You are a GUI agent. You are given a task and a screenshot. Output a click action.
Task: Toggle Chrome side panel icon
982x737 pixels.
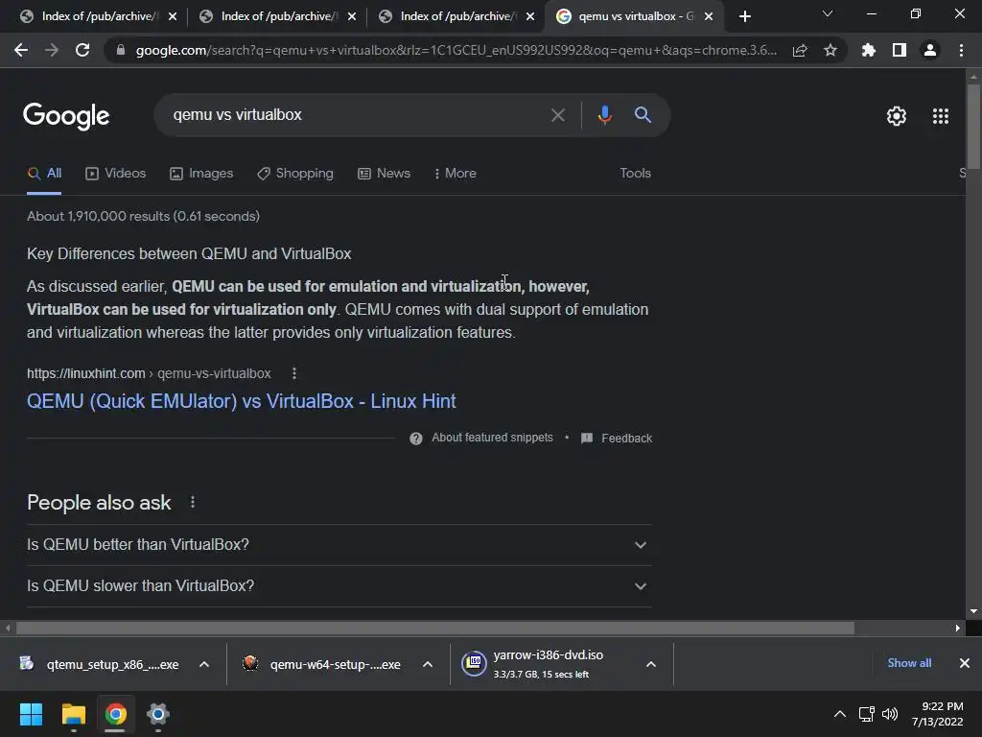coord(900,50)
